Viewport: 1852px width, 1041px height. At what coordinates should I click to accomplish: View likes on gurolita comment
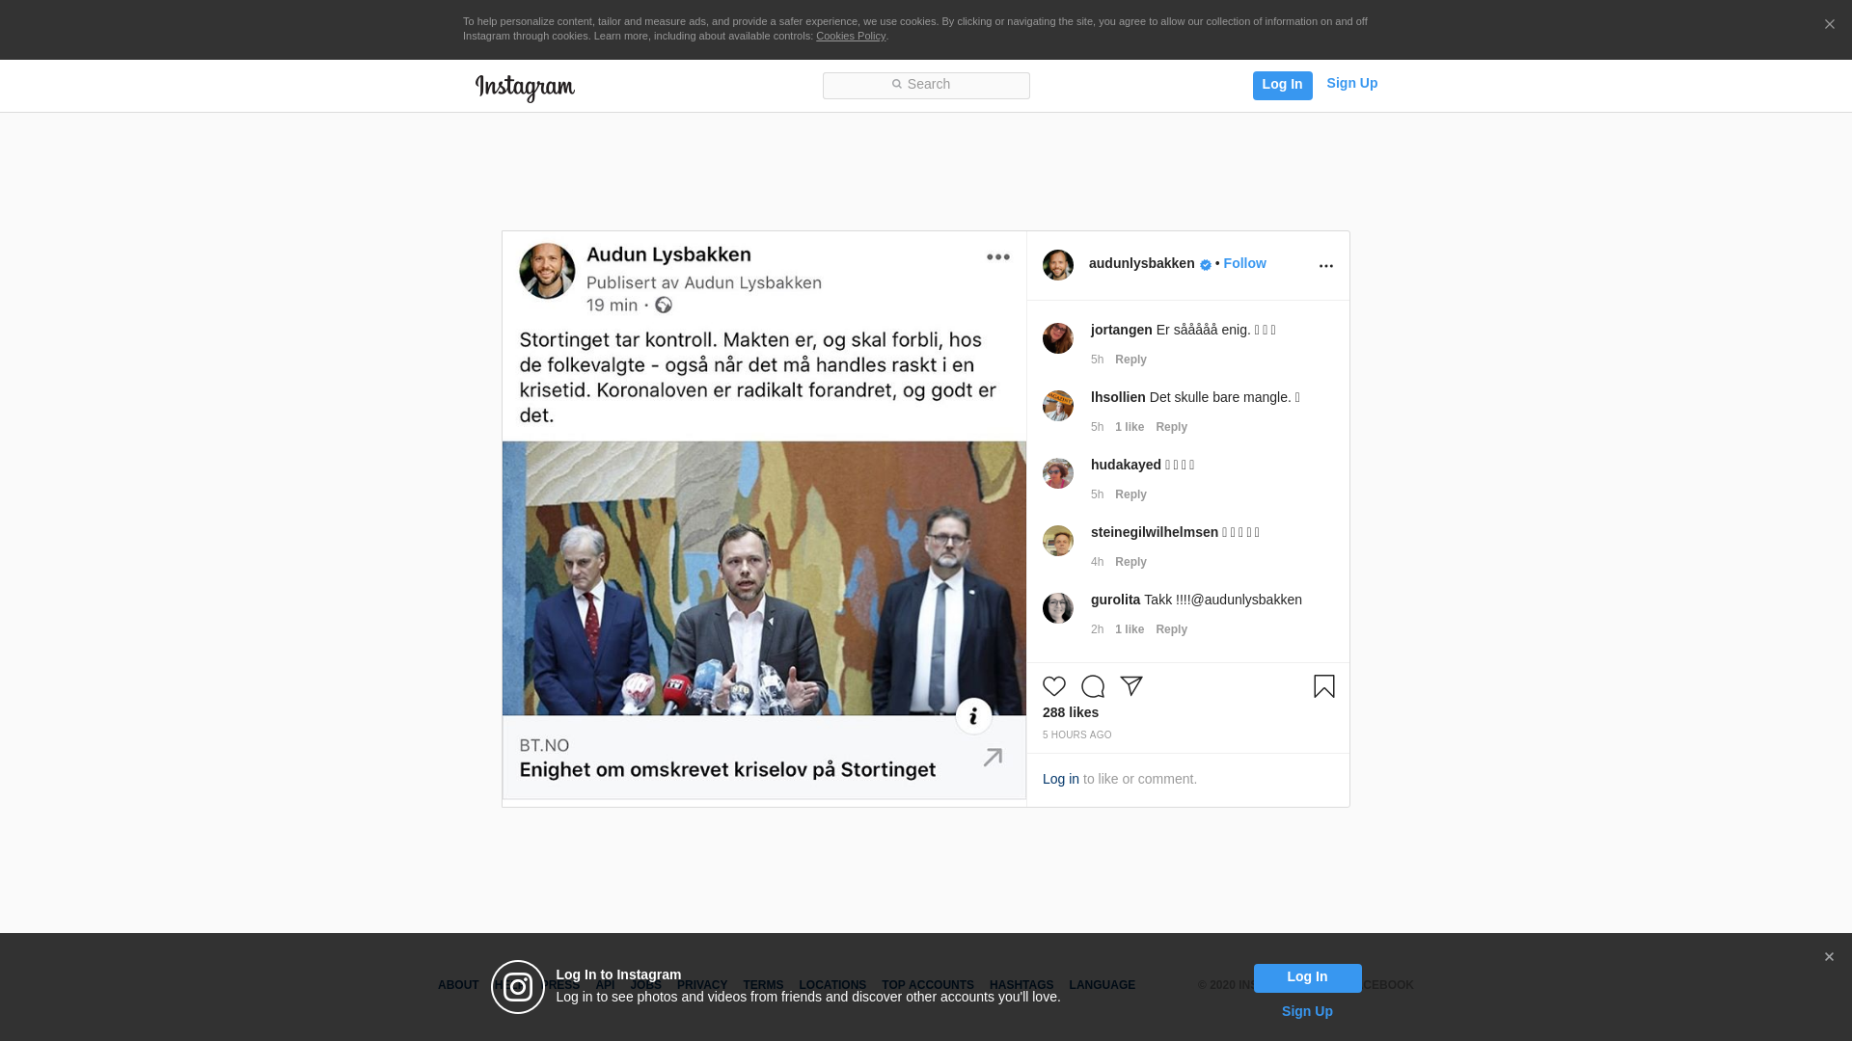(x=1130, y=630)
